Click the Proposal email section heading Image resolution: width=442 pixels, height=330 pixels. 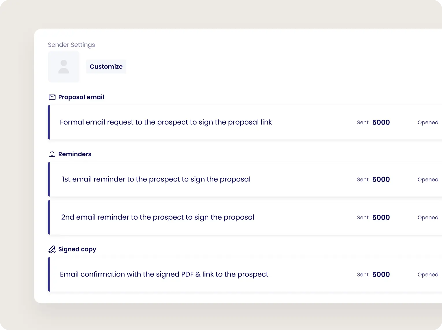pos(81,97)
